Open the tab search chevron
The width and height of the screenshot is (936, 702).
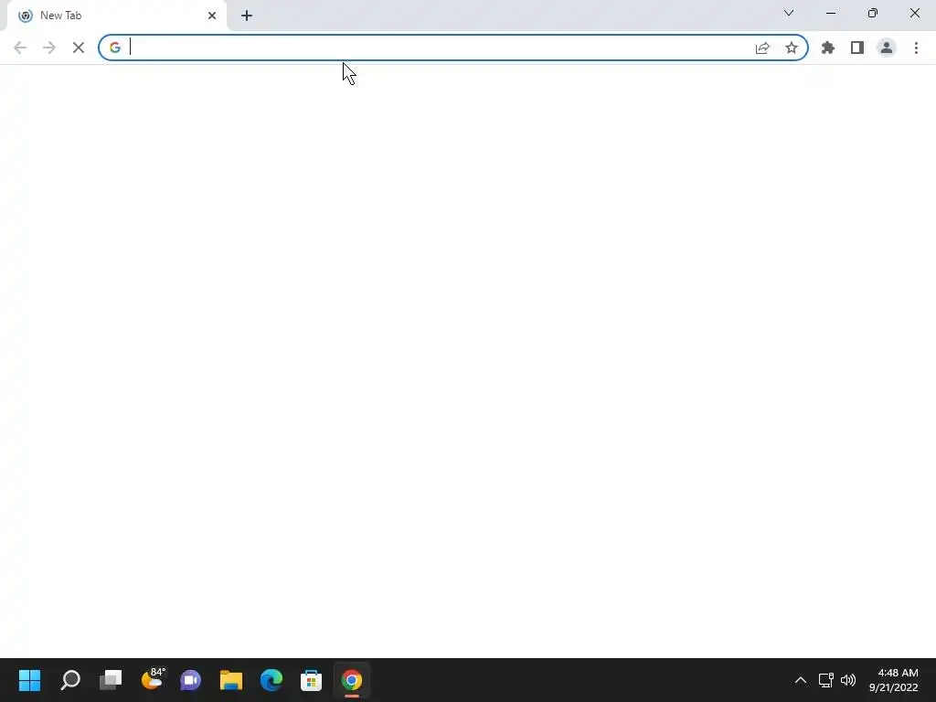[x=789, y=13]
